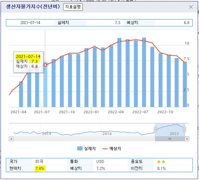Close the 생산자물가지수 popup with X
This screenshot has width=199, height=180.
[191, 7]
